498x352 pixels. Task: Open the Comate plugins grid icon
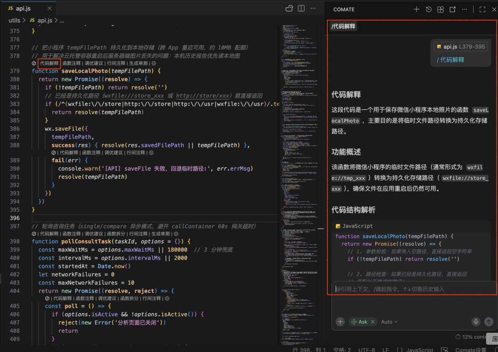coord(440,9)
